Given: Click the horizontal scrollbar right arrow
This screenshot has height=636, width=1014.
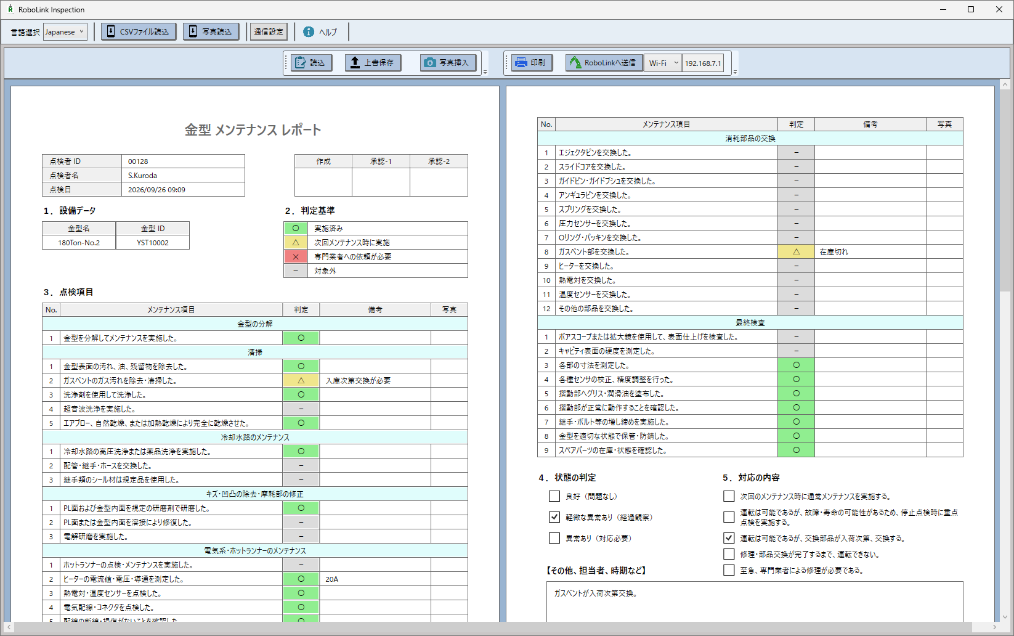Looking at the screenshot, I should pos(994,627).
